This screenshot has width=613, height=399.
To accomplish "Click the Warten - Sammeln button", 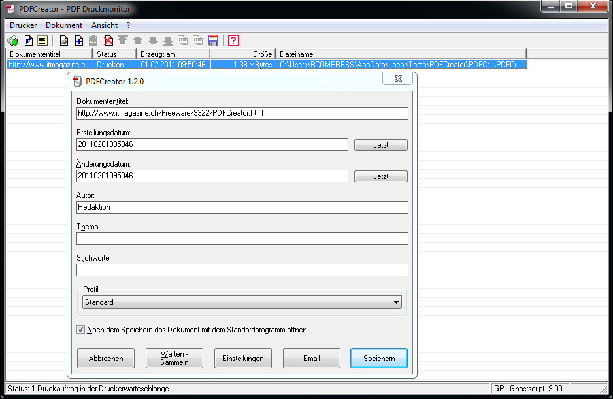I will click(174, 359).
